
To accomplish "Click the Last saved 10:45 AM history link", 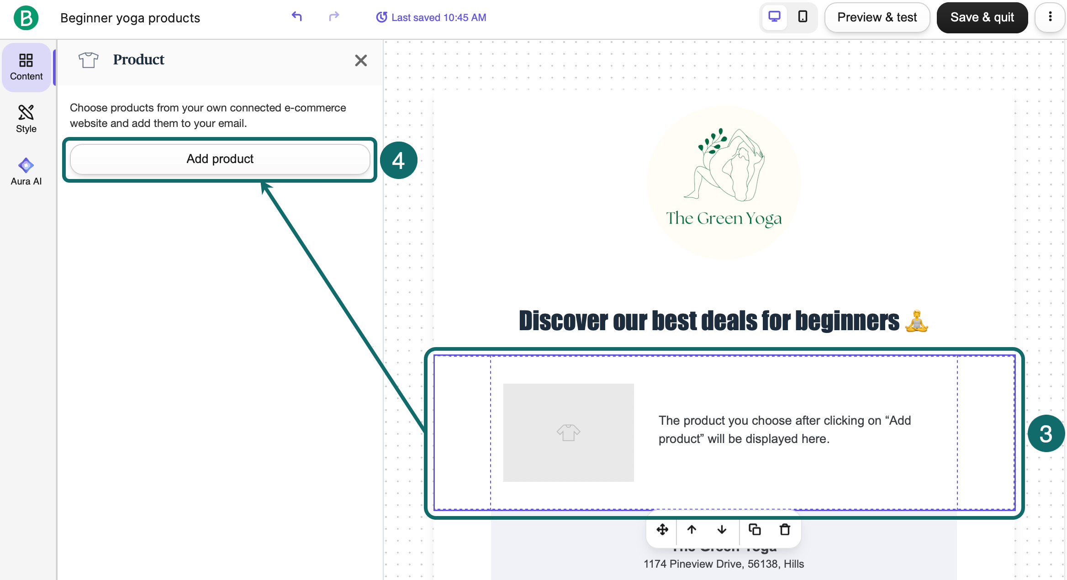I will [431, 17].
